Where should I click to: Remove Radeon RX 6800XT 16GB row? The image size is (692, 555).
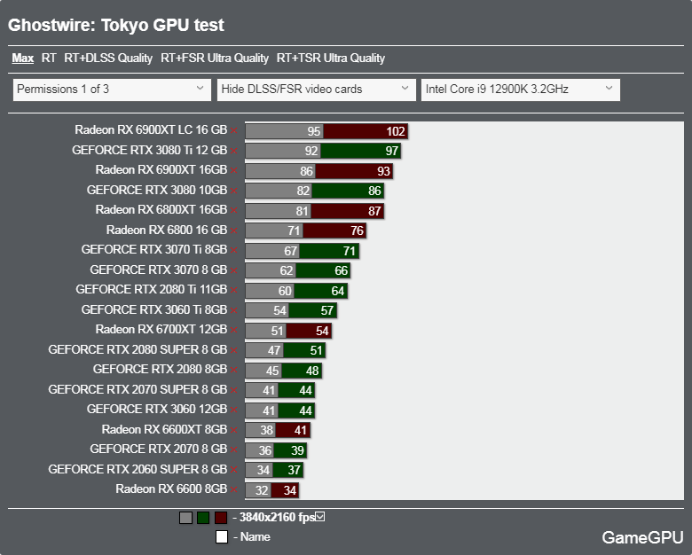(x=234, y=210)
